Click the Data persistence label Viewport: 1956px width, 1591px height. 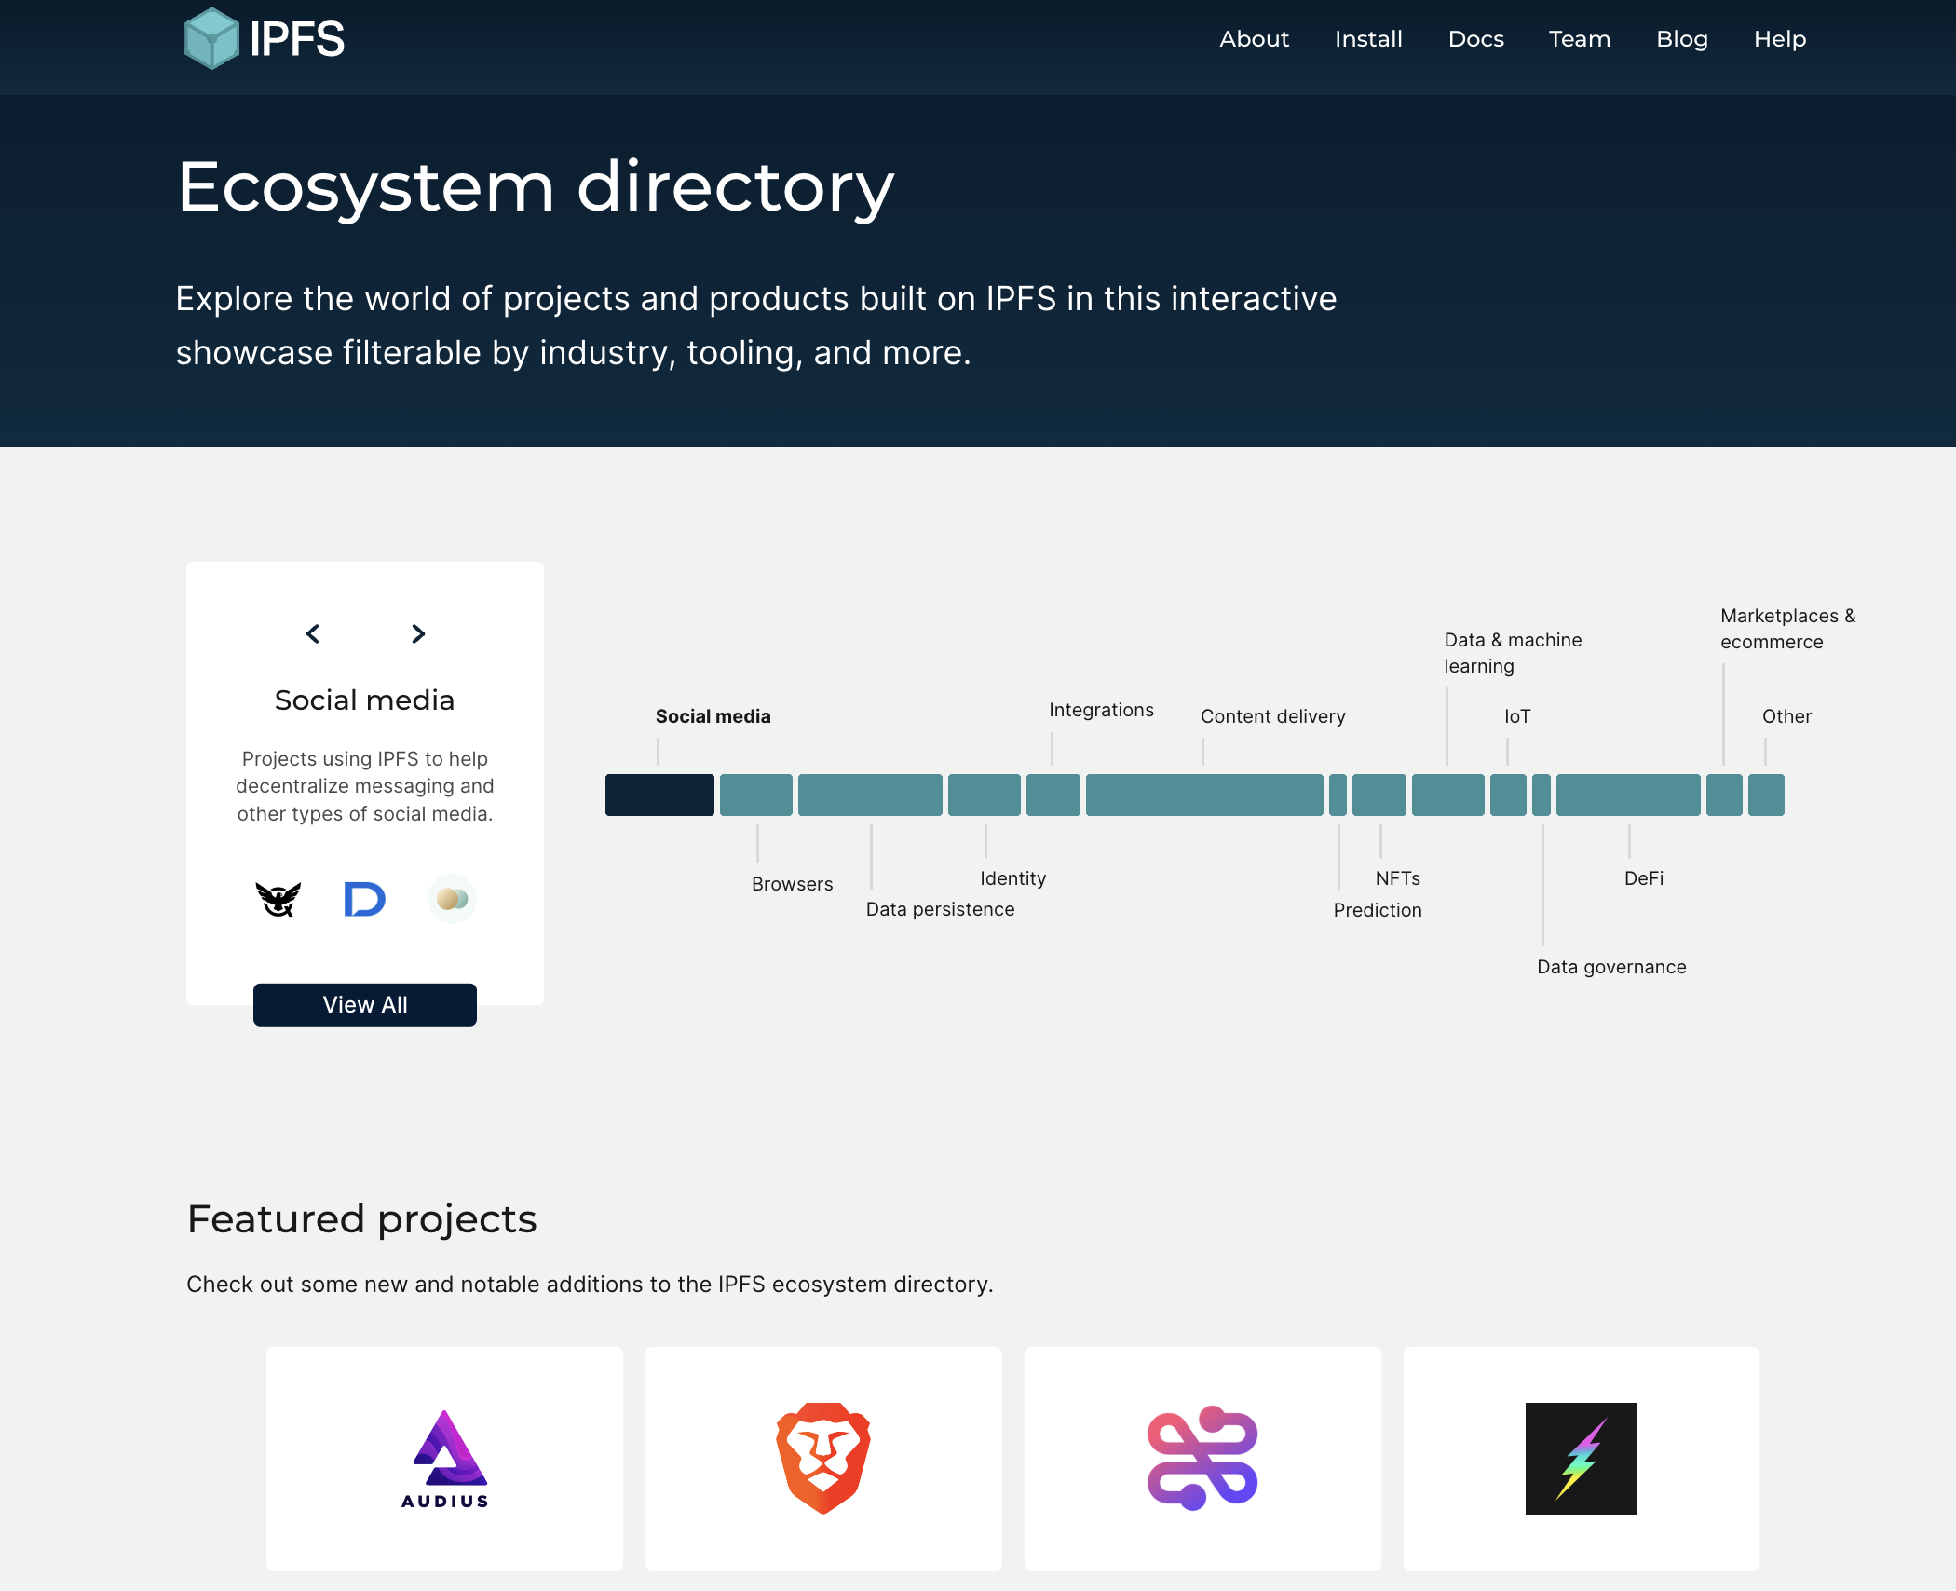tap(941, 909)
